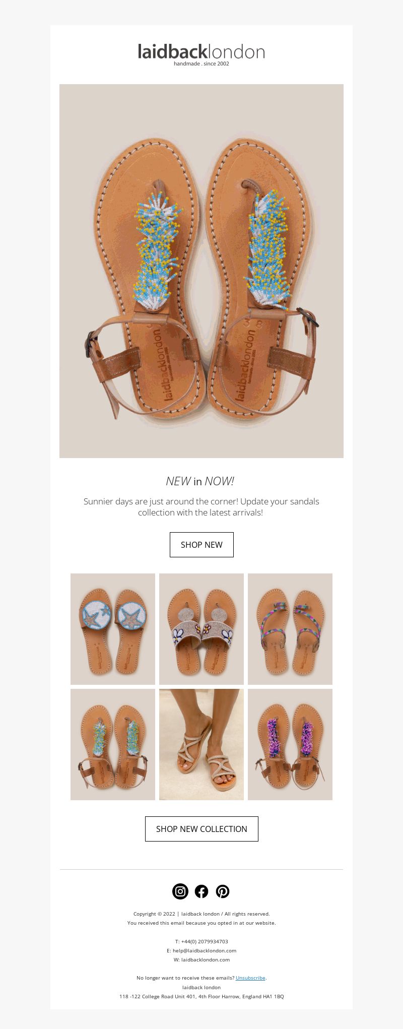Image resolution: width=403 pixels, height=1029 pixels.
Task: Click the laidbacklondon.com website address
Action: [206, 959]
